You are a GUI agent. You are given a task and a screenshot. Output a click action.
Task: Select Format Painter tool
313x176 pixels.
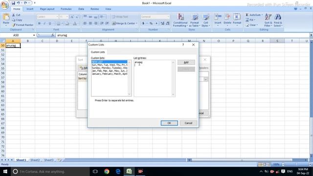pos(22,25)
